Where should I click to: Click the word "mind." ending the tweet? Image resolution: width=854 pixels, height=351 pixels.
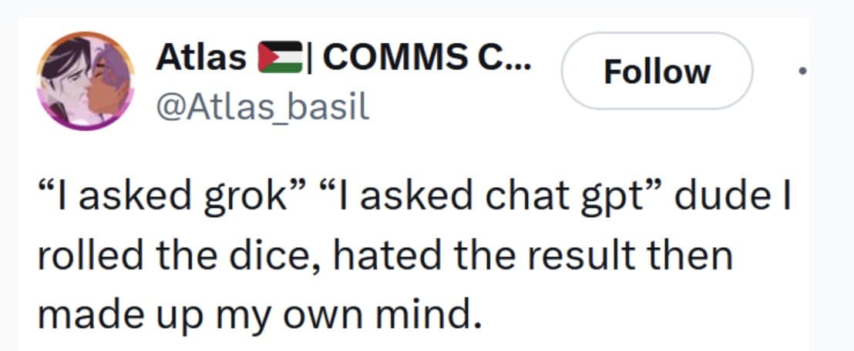(436, 316)
